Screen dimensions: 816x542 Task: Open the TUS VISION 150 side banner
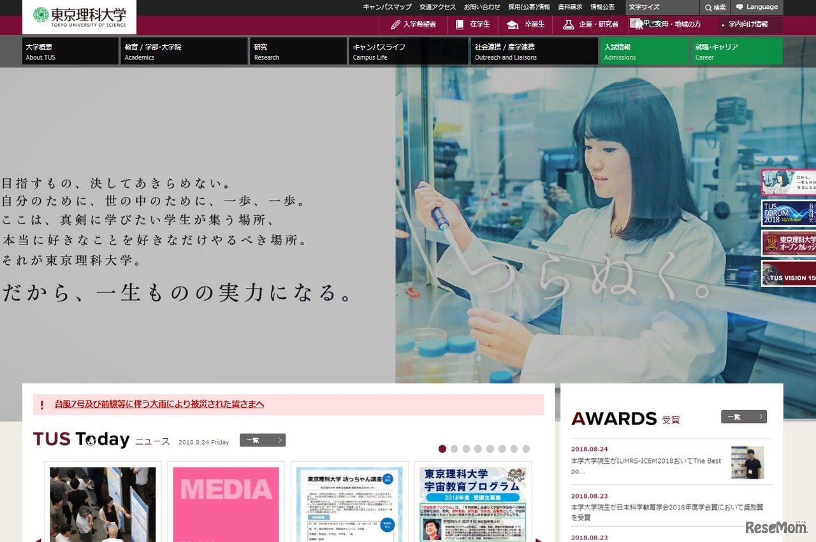coord(789,273)
